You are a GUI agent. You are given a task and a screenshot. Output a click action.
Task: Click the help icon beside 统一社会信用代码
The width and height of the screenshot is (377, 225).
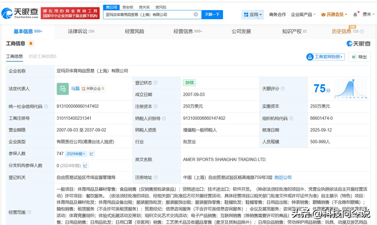tap(46, 106)
